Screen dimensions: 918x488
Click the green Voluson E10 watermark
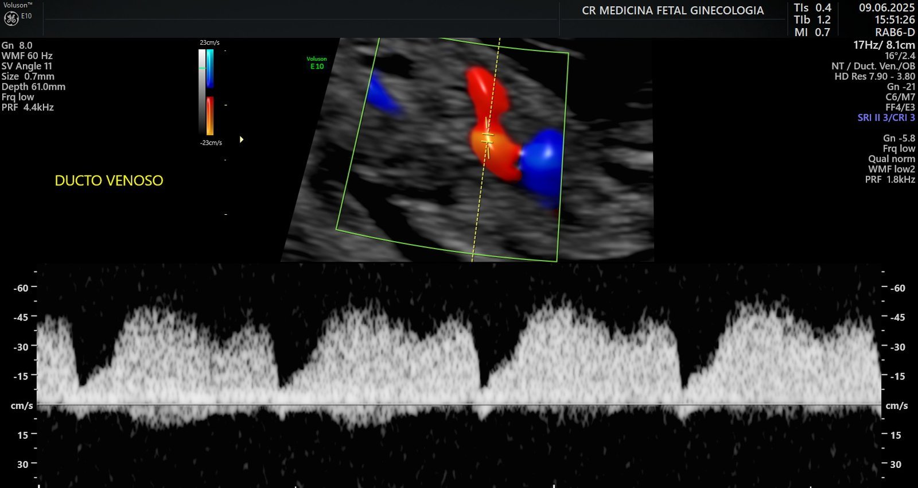click(x=317, y=63)
